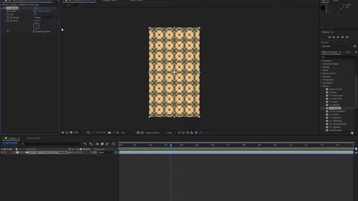The width and height of the screenshot is (358, 201).
Task: Open the viewer resolution Full dropdown
Action: (128, 133)
